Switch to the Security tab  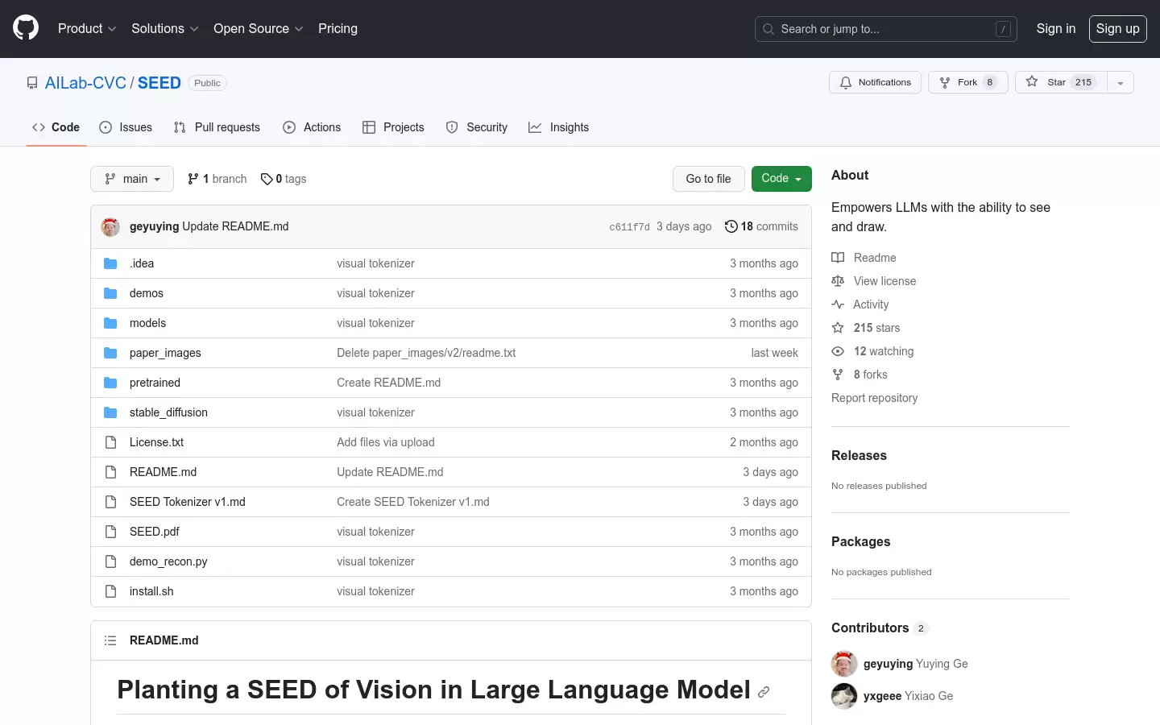(477, 127)
